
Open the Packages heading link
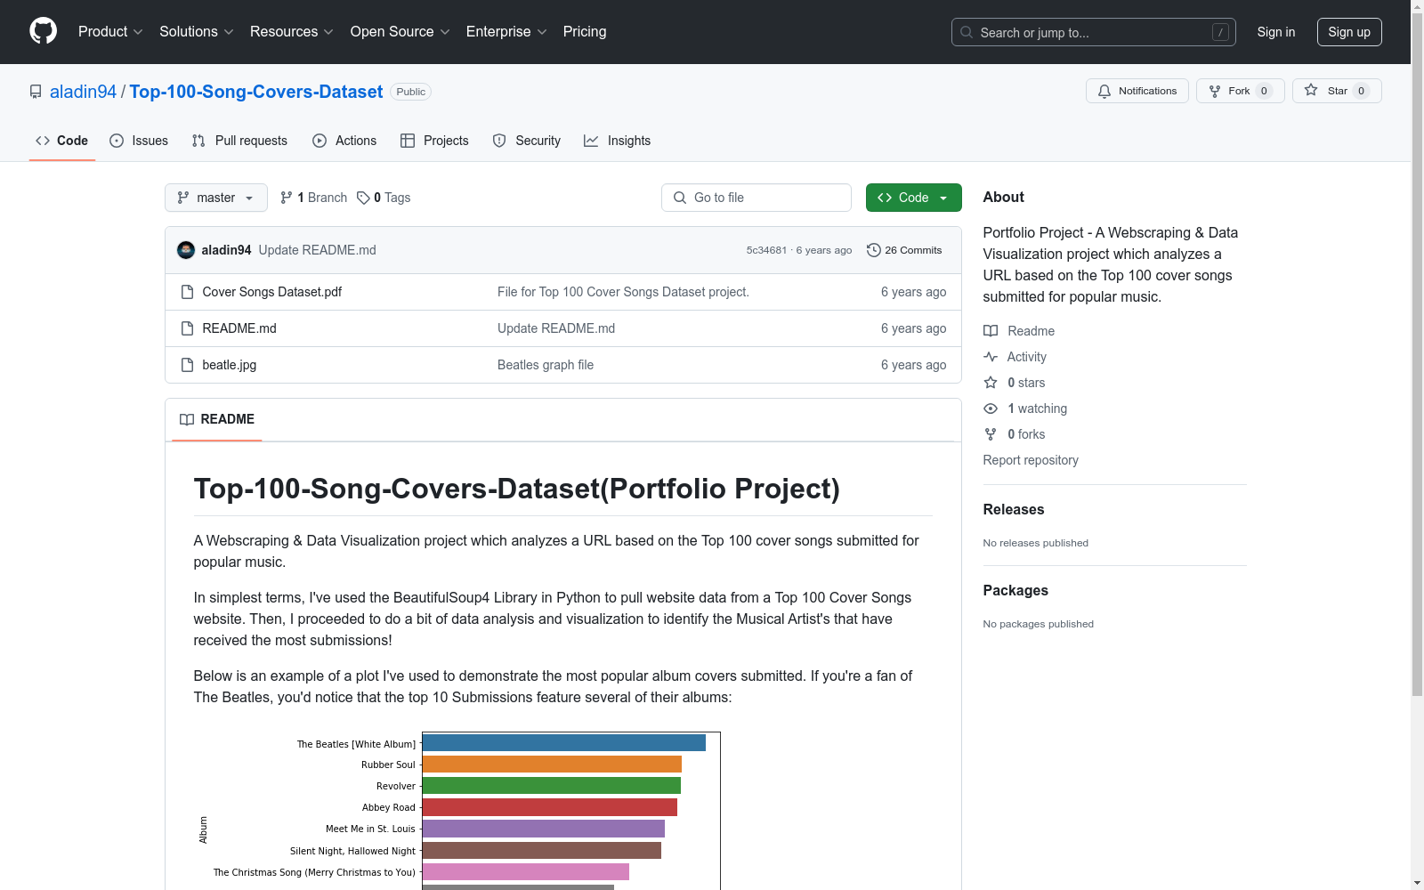[1015, 590]
